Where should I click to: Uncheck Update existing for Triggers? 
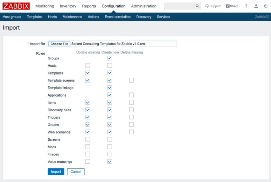click(88, 117)
